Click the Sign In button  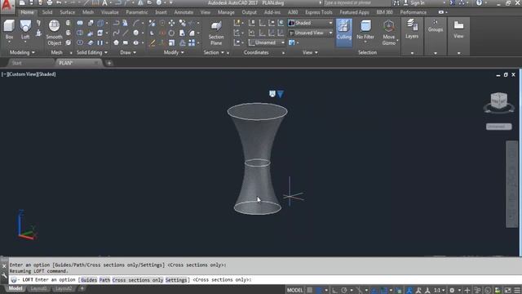414,3
